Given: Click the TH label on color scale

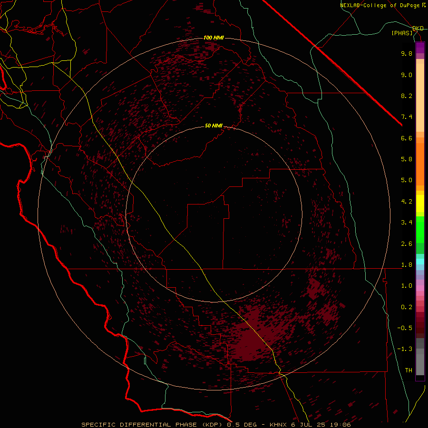Looking at the screenshot, I should point(409,370).
